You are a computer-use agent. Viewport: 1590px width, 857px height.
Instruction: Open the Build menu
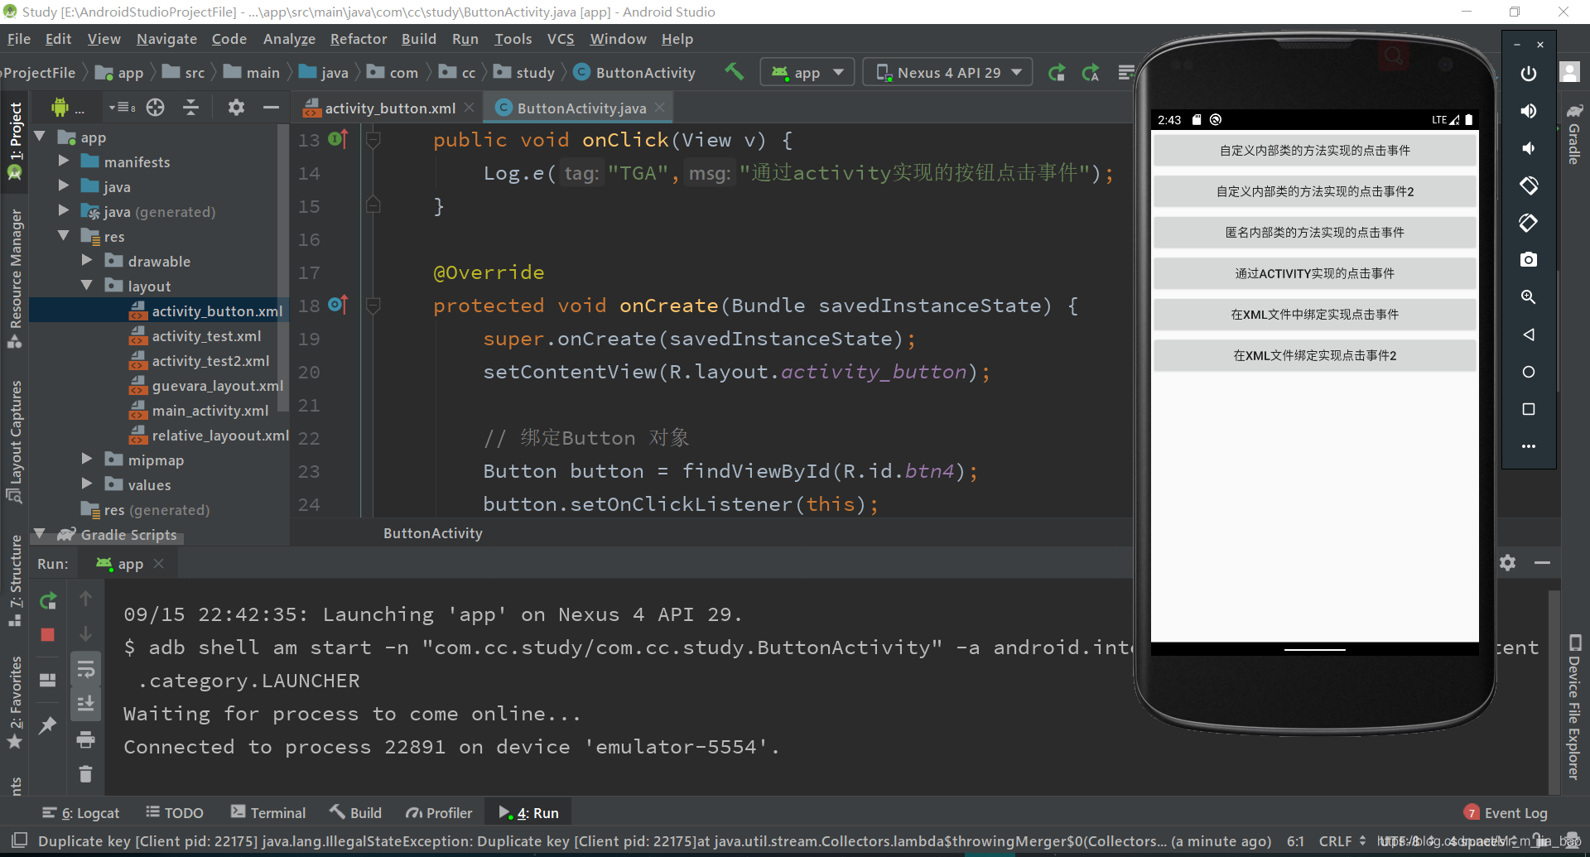(419, 39)
